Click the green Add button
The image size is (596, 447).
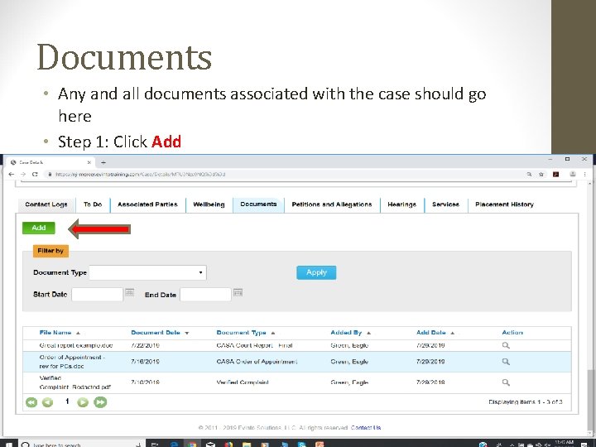pos(39,228)
